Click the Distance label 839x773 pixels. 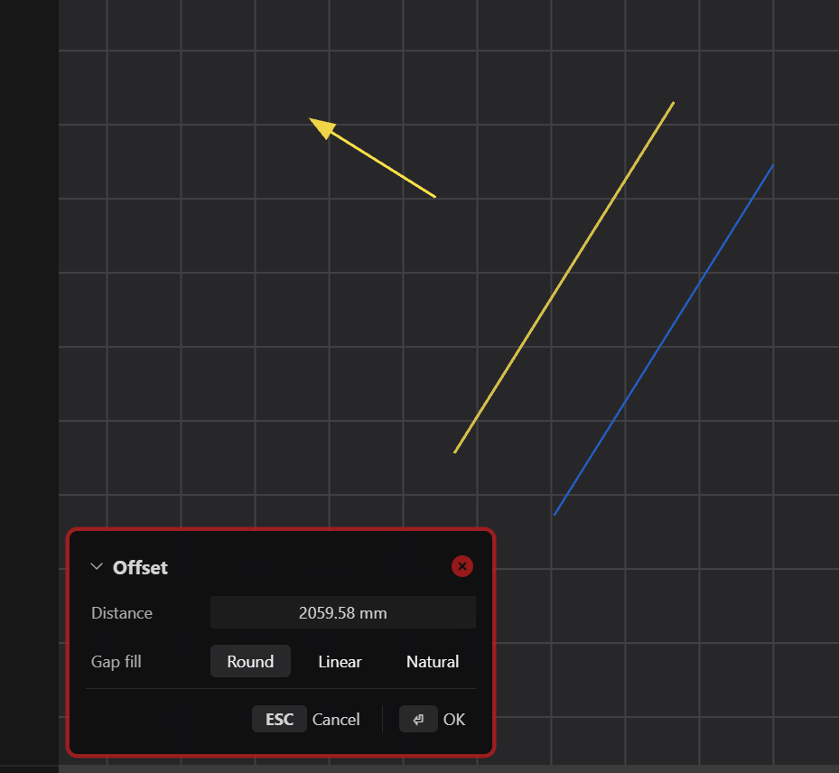pos(121,612)
